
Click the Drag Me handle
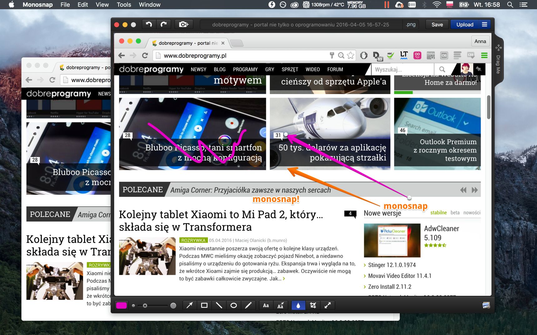point(498,65)
